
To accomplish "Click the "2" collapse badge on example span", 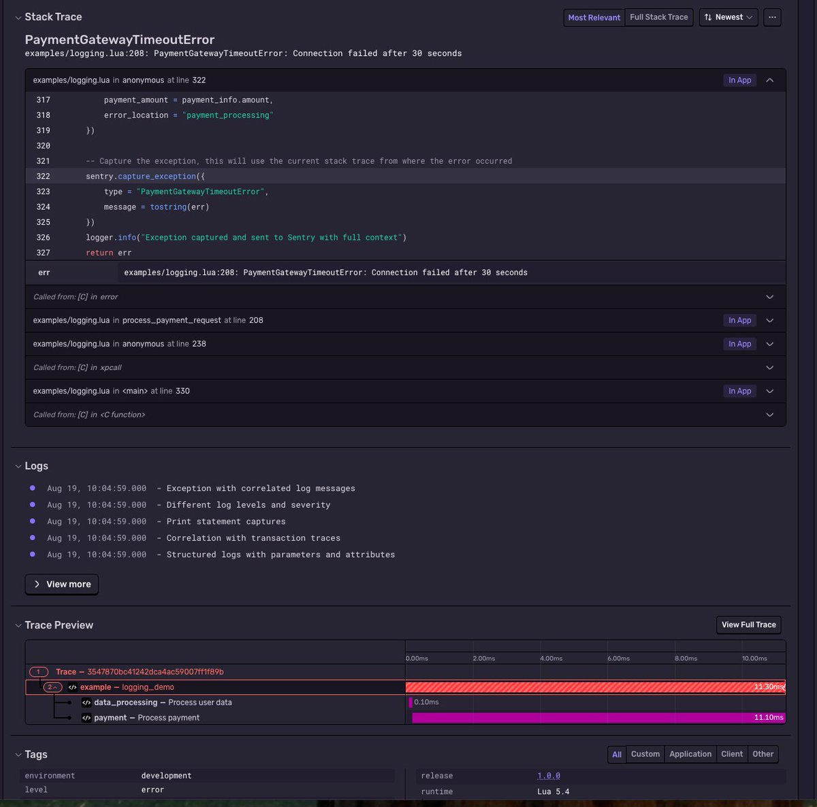I will pos(52,686).
